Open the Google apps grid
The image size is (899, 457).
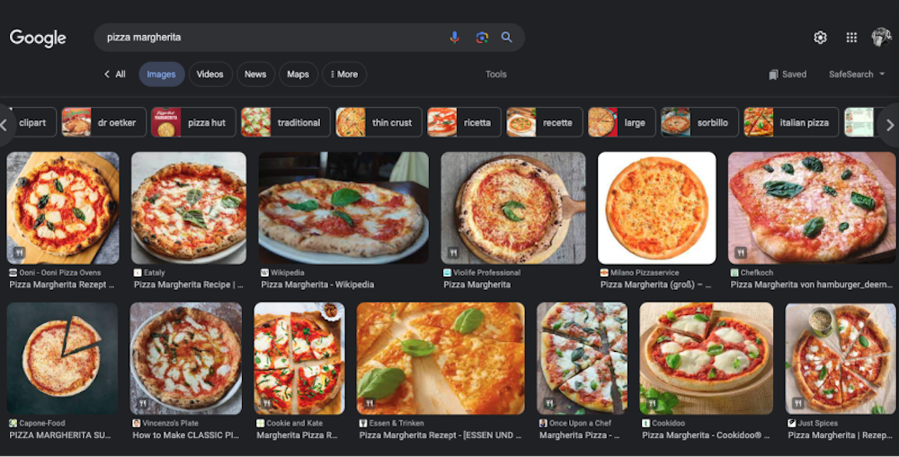tap(851, 37)
